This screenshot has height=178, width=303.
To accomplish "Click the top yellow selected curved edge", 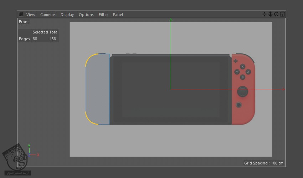I will click(x=89, y=58).
